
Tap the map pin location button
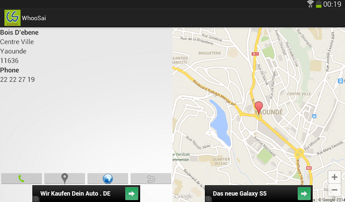[64, 178]
